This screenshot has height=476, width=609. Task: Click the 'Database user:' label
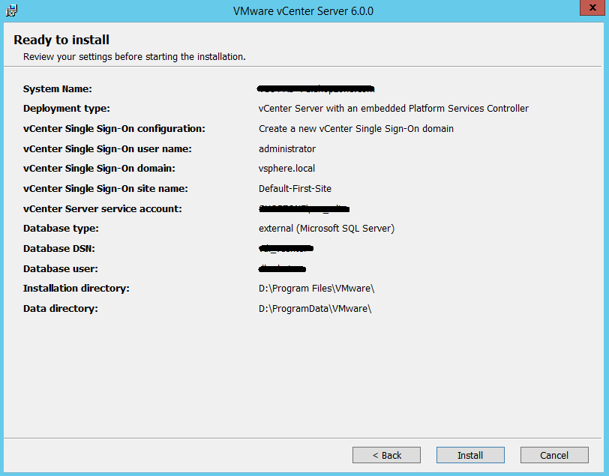[60, 268]
